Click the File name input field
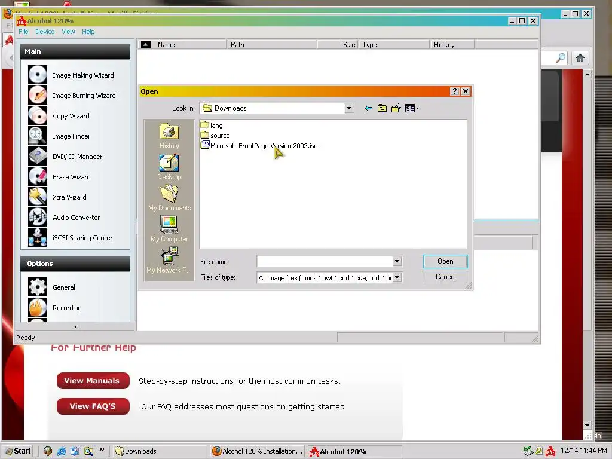612x459 pixels. (x=325, y=261)
